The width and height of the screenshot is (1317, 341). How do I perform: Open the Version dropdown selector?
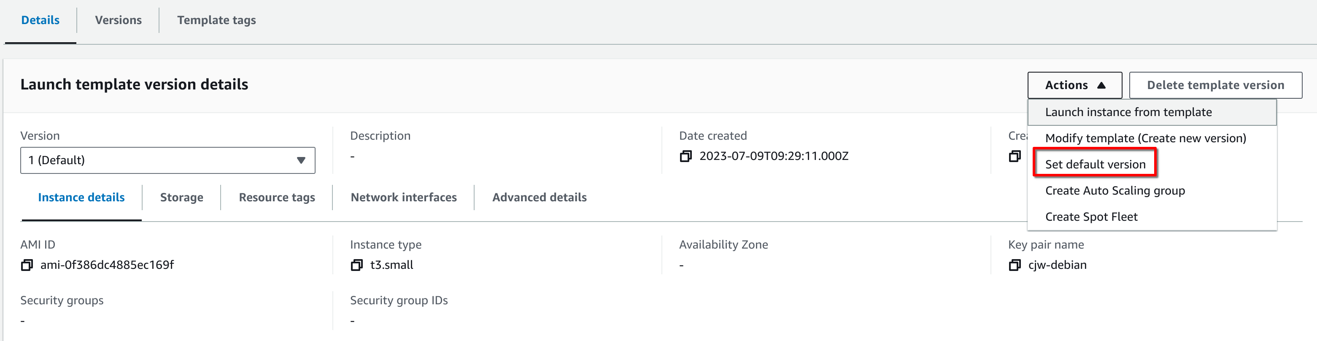tap(168, 160)
